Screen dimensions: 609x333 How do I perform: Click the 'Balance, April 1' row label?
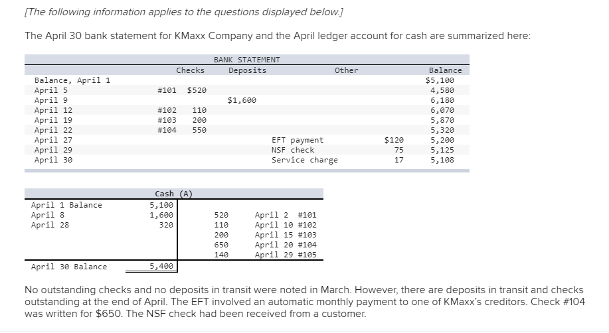click(72, 80)
